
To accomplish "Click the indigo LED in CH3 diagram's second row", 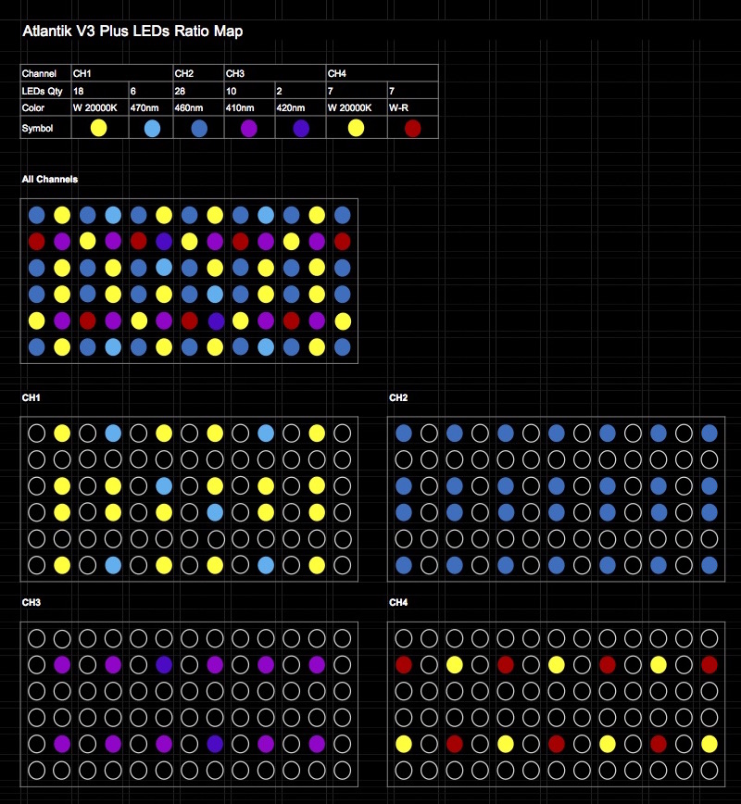I will (164, 664).
